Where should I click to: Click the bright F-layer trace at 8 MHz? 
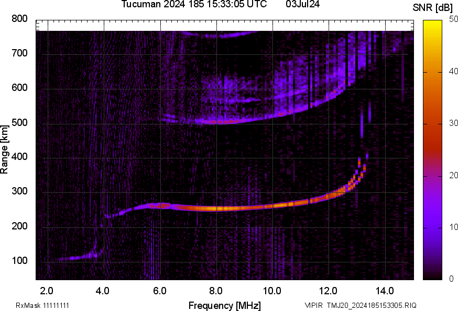pos(216,209)
